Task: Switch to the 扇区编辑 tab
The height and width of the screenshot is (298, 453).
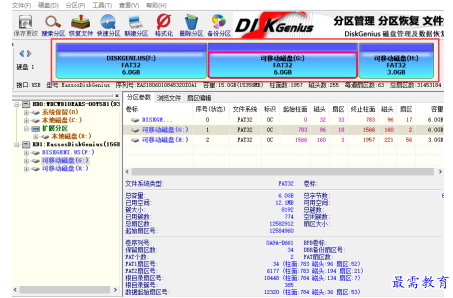Action: point(199,98)
